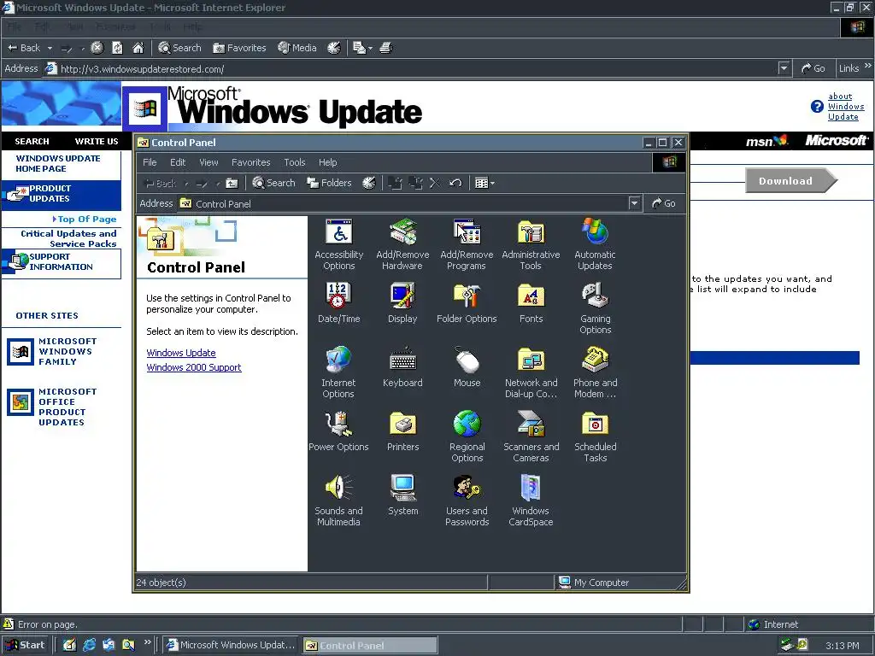Open Users and Passwords
Image resolution: width=875 pixels, height=656 pixels.
[x=467, y=501]
